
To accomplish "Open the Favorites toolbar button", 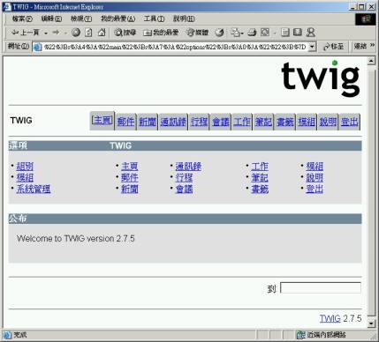I will click(161, 33).
